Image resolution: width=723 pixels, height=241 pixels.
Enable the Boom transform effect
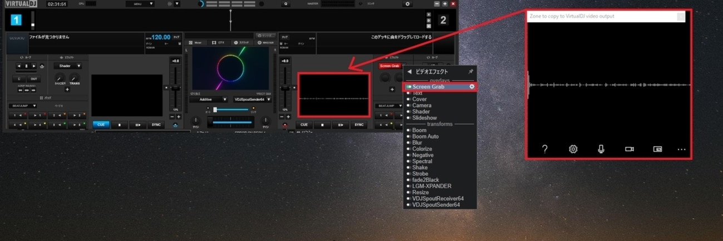click(408, 130)
